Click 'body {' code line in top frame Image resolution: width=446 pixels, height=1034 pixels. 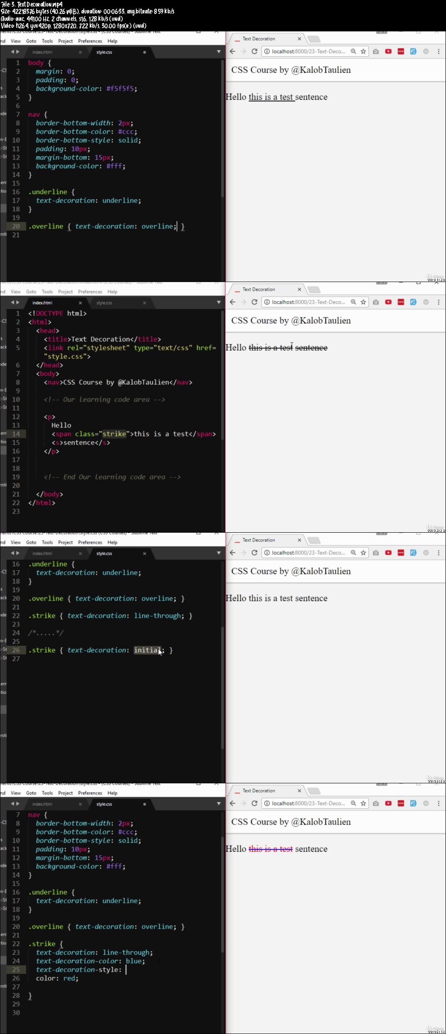pyautogui.click(x=40, y=63)
